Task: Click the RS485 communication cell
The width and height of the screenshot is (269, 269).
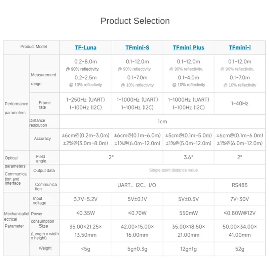Action: 239,185
